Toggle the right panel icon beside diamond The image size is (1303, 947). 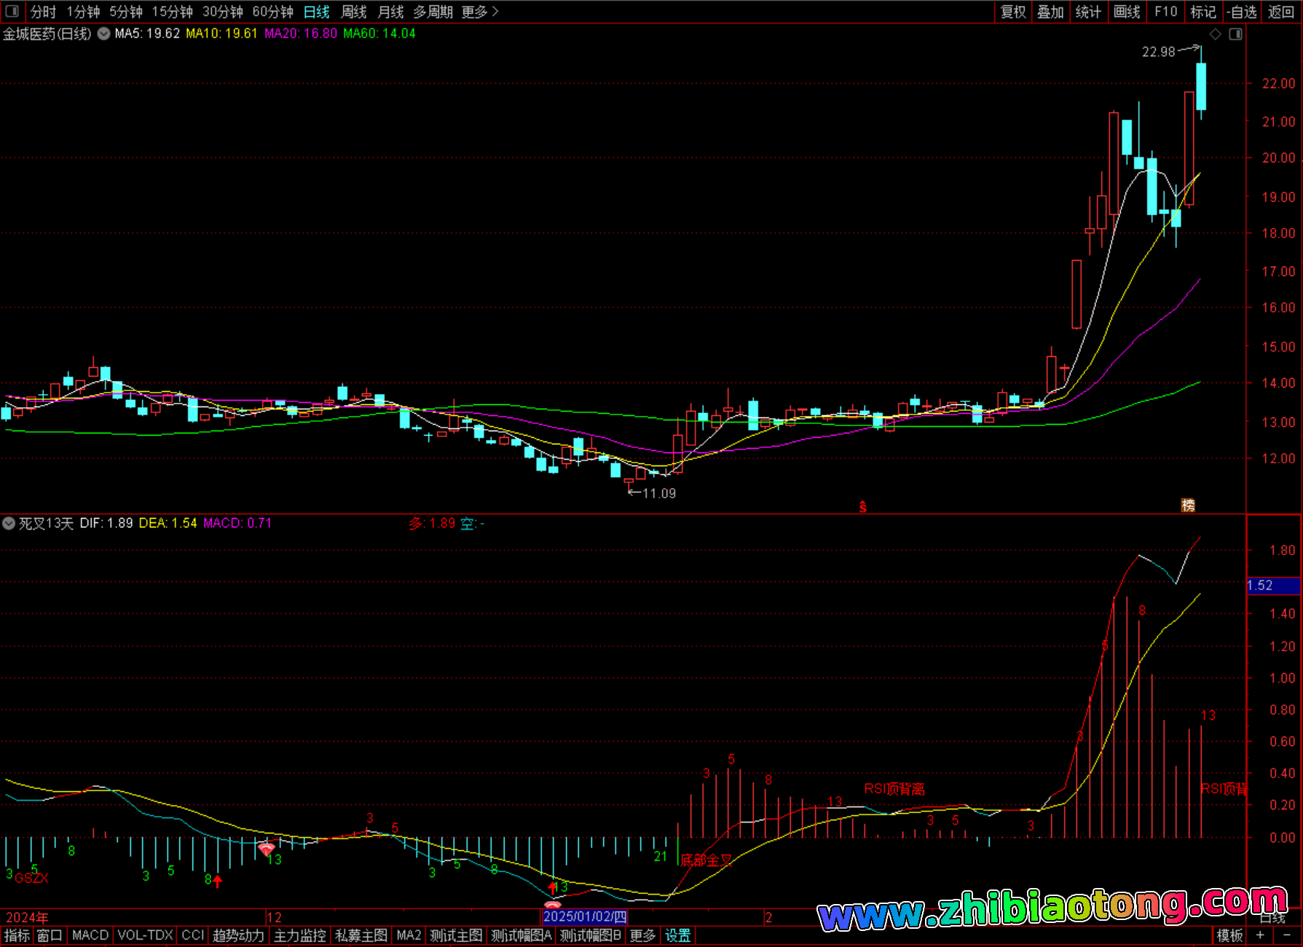tap(1235, 34)
